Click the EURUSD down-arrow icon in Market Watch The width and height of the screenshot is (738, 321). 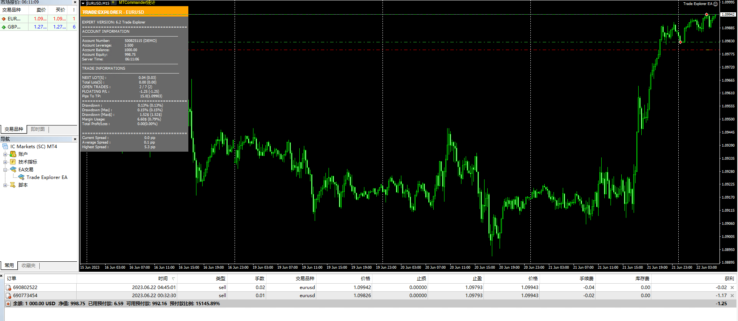(4, 19)
